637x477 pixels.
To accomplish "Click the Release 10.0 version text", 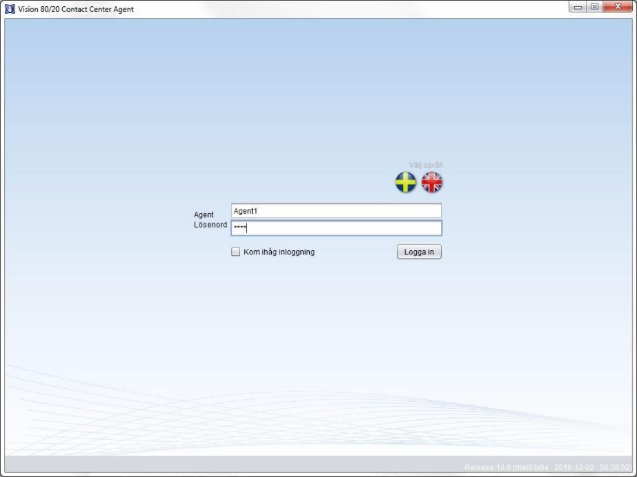I will 548,467.
